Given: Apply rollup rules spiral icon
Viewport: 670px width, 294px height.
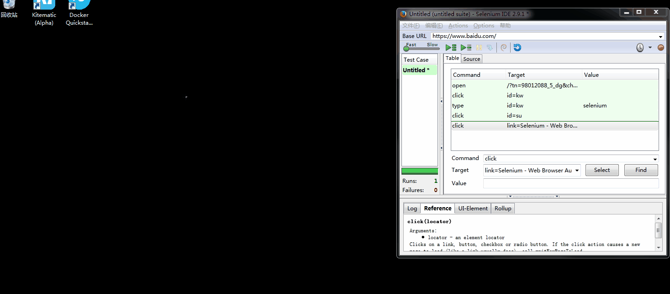Looking at the screenshot, I should (504, 48).
